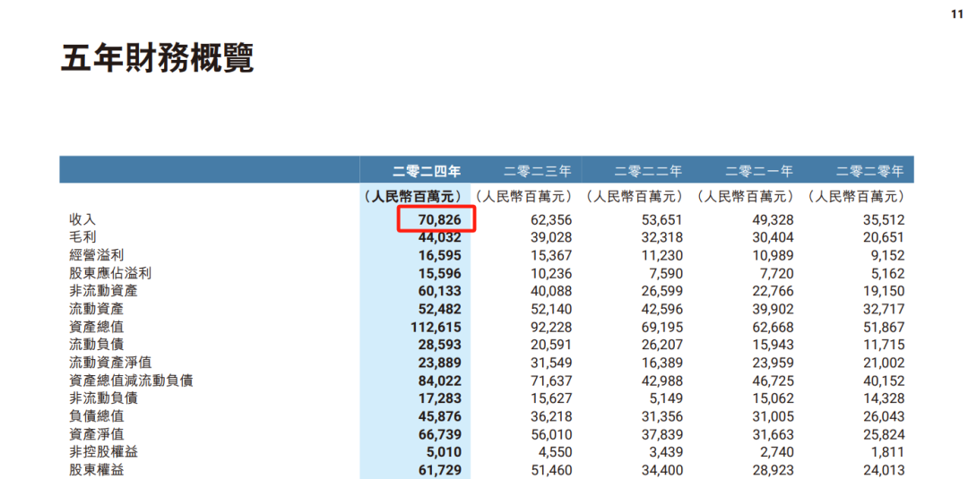Click page number 11 in the corner

pyautogui.click(x=956, y=15)
